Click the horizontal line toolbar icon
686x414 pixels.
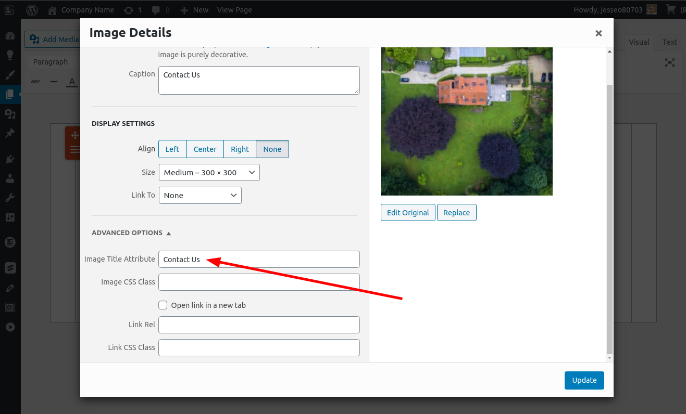tap(54, 82)
